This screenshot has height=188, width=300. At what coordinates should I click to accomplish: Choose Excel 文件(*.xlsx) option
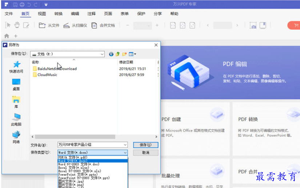tap(93, 168)
